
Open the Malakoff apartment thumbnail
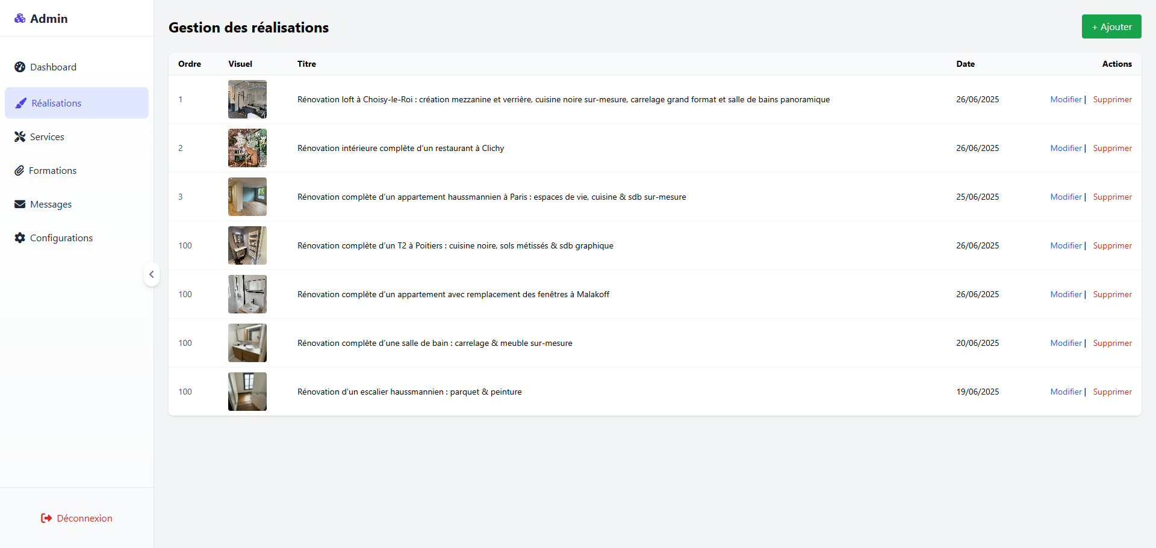pyautogui.click(x=247, y=295)
